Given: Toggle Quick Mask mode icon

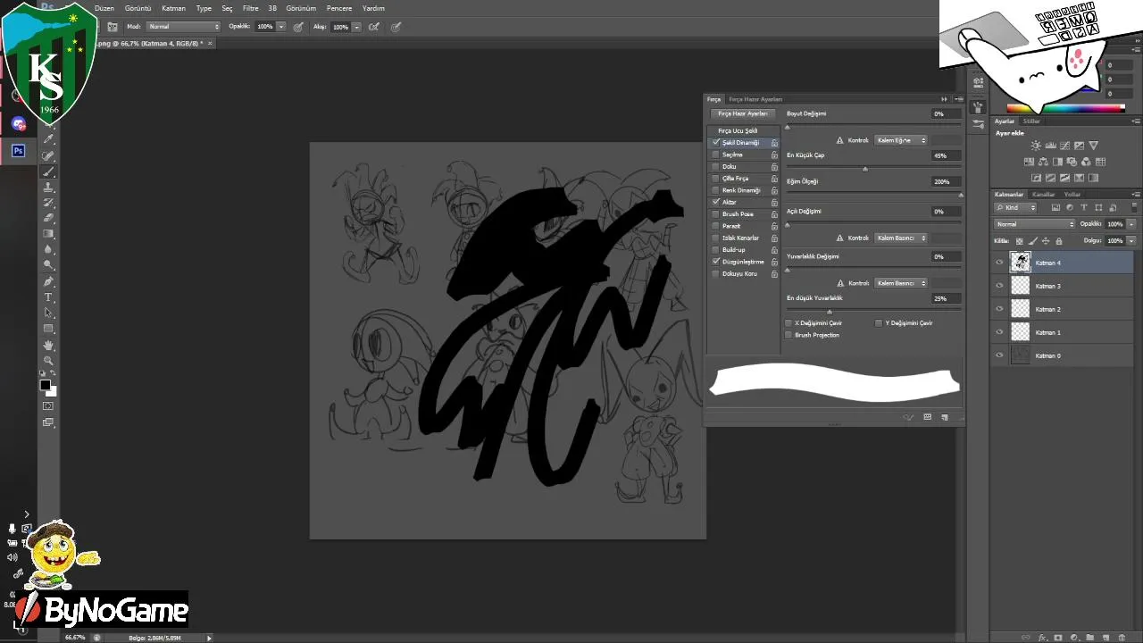Looking at the screenshot, I should [48, 406].
